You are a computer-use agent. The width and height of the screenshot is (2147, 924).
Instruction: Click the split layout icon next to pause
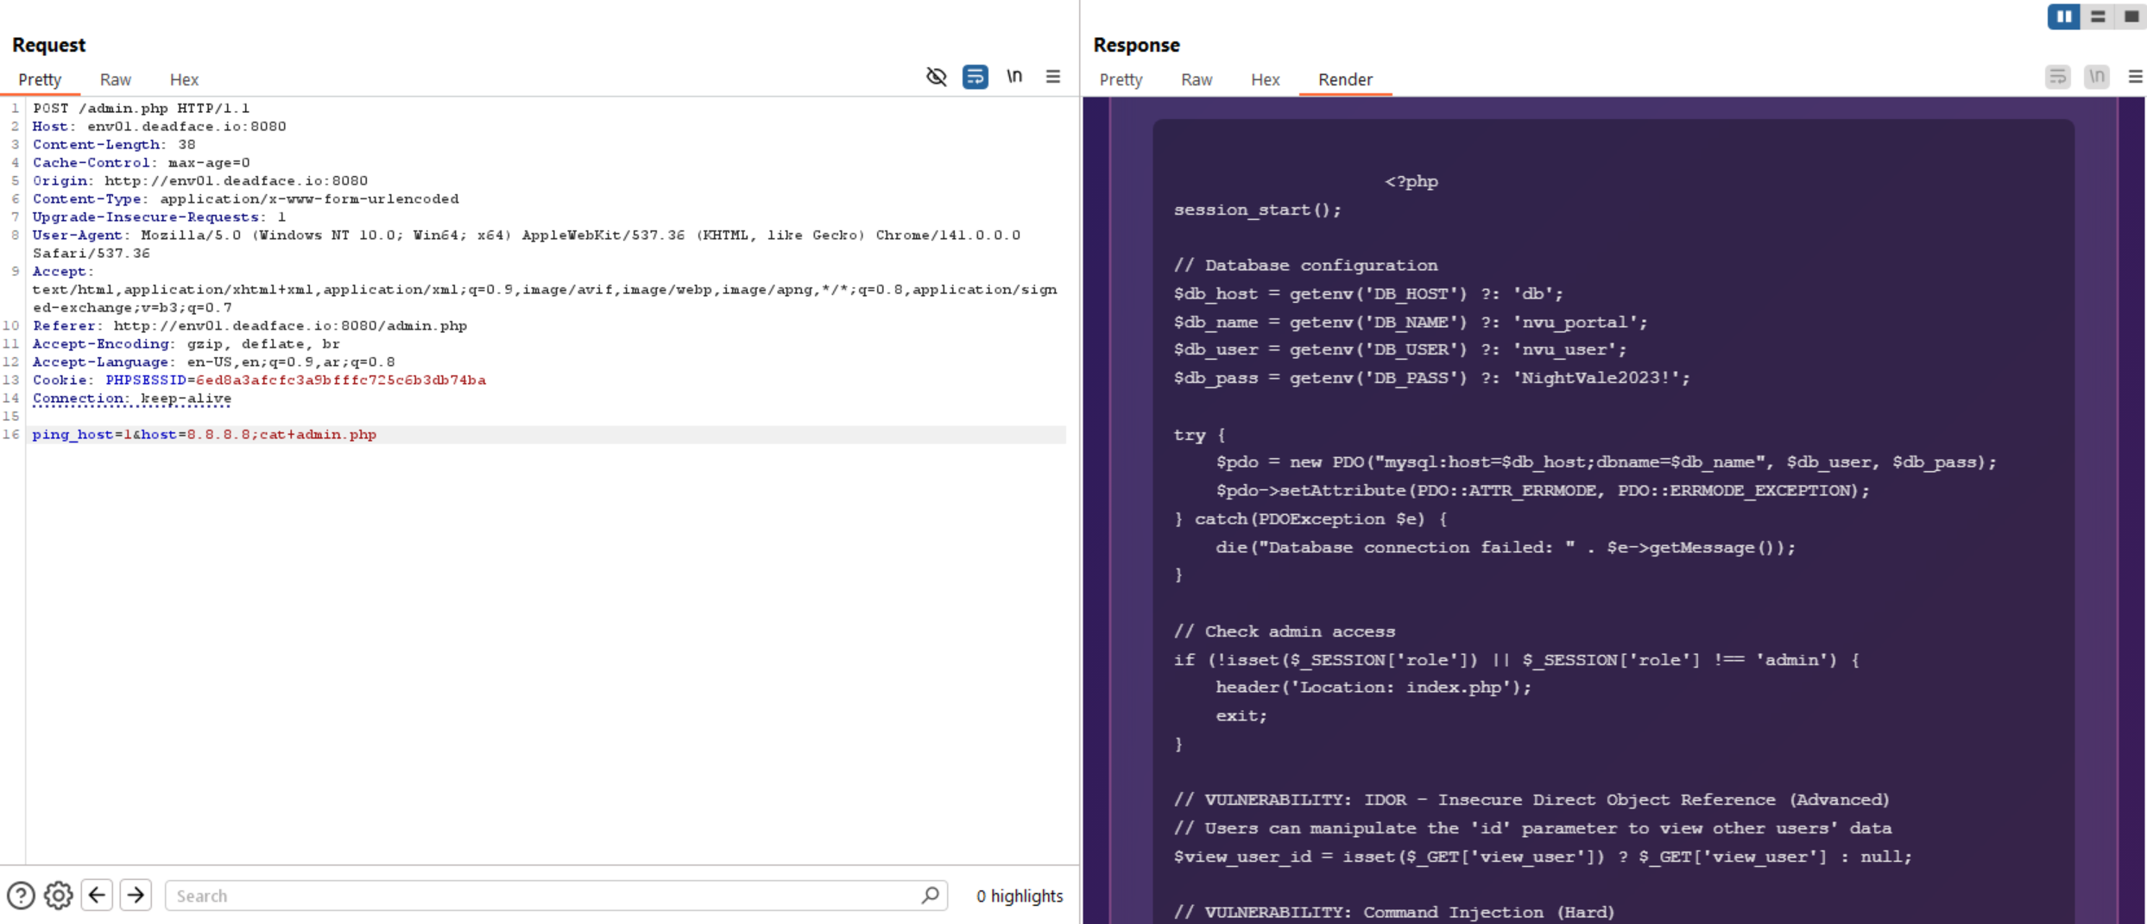tap(2098, 16)
